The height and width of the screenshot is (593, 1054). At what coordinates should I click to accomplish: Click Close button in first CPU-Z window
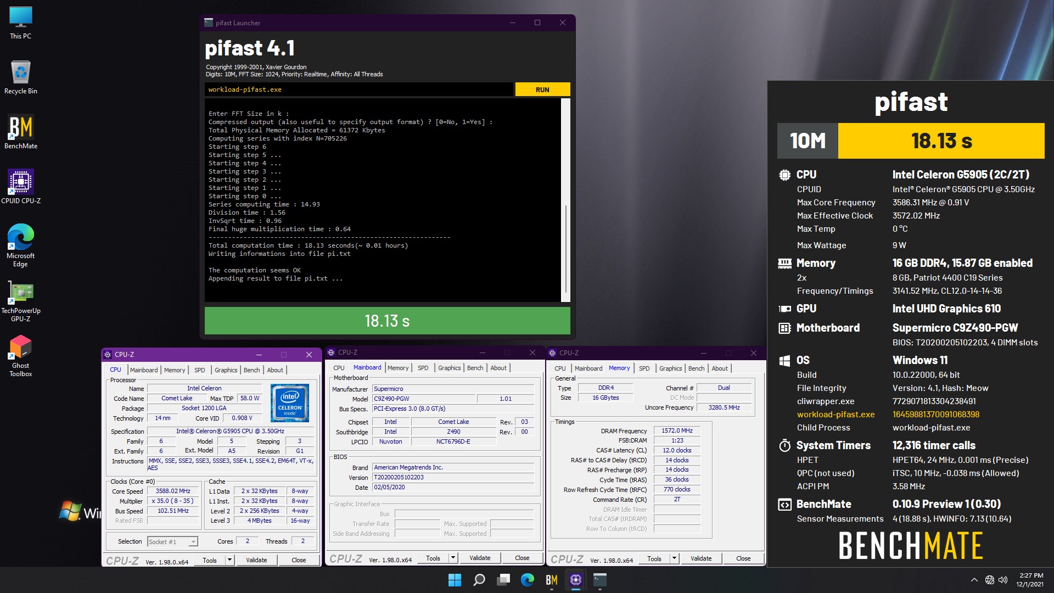click(x=299, y=560)
